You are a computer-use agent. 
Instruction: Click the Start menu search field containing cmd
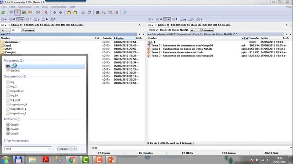[x=28, y=149]
